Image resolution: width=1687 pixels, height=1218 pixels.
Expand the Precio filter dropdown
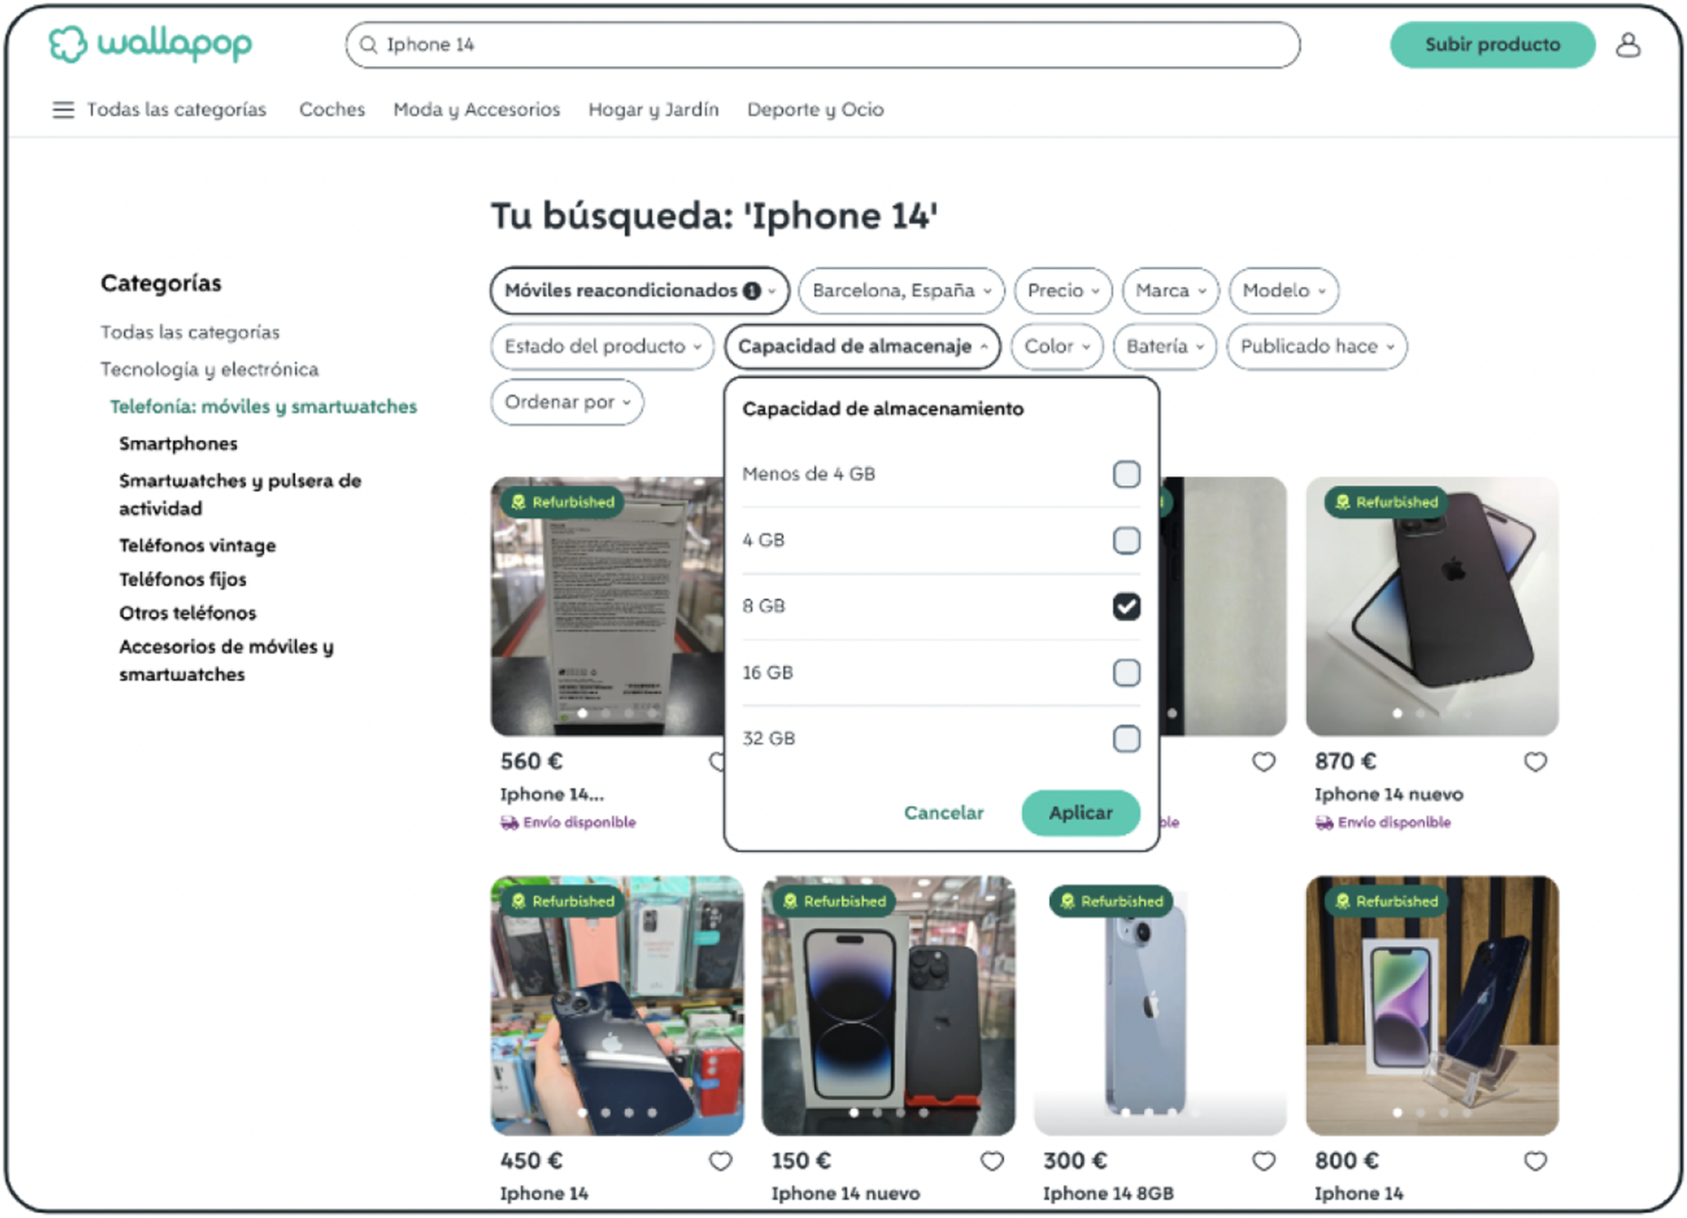(x=1062, y=291)
